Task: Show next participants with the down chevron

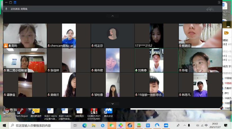Action: 113,104
